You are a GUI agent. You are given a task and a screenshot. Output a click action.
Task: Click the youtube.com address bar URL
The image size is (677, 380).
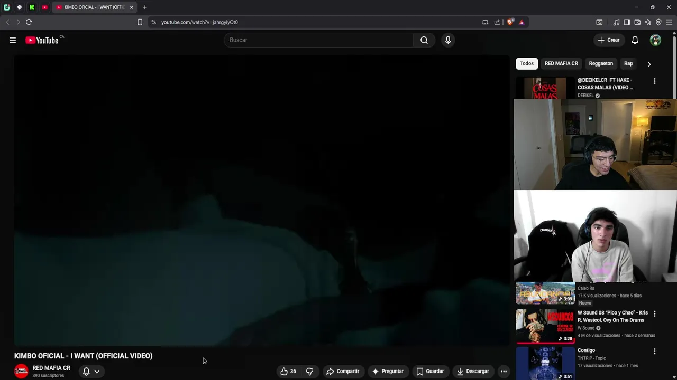(x=199, y=22)
